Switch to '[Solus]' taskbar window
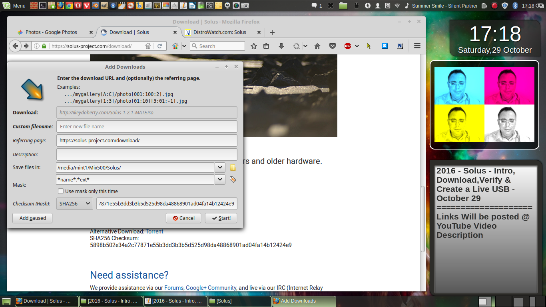The image size is (546, 307). point(239,301)
